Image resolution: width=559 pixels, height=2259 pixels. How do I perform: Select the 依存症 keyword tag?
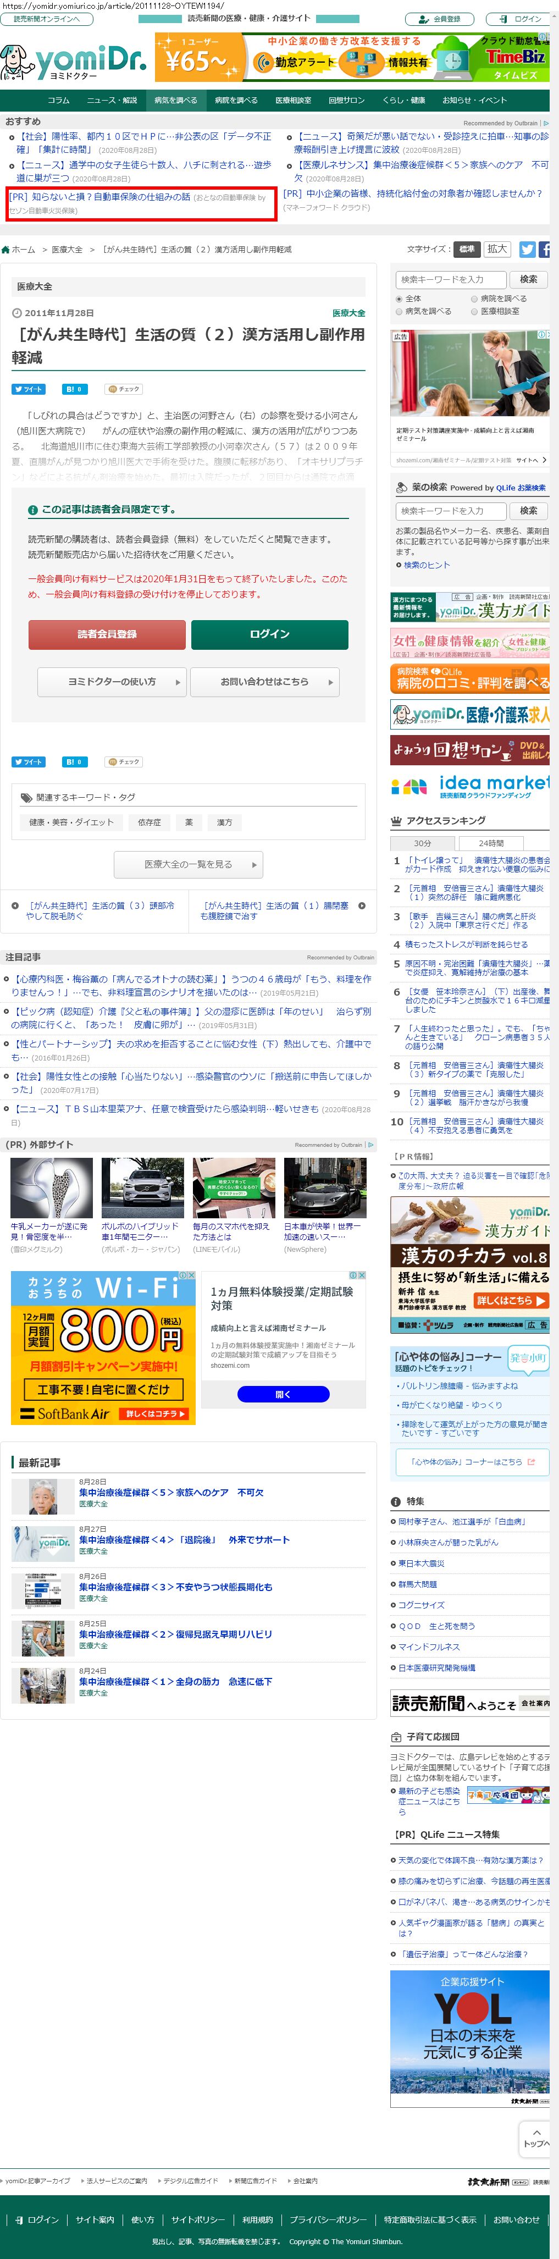click(x=150, y=822)
